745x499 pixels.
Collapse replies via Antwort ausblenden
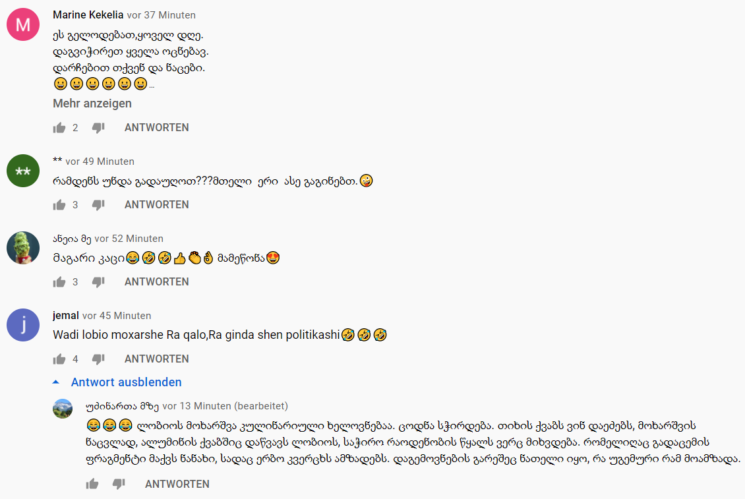[x=117, y=382]
